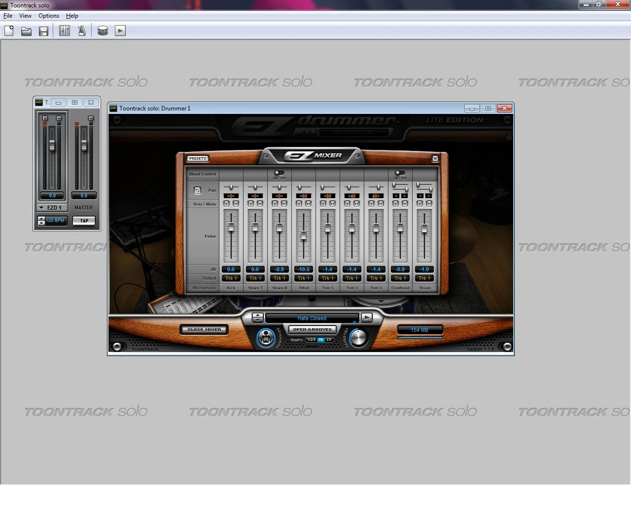Viewport: 631px width, 505px height.
Task: Open the Options menu
Action: 49,16
